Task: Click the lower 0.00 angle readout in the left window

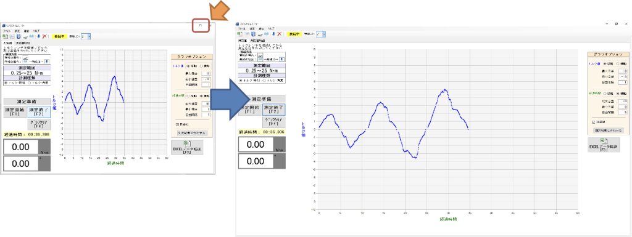Action: pos(21,164)
